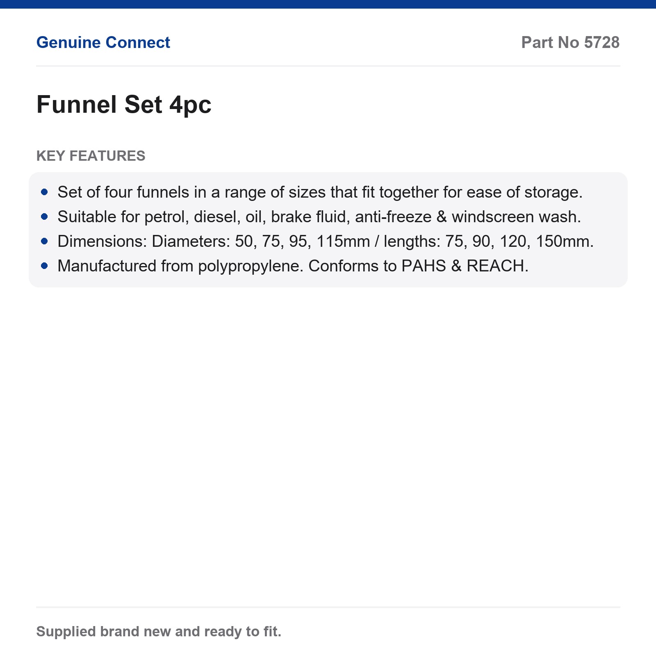Click the word 'windscreen wash' in features
Viewport: 656px width, 656px height.
516,216
